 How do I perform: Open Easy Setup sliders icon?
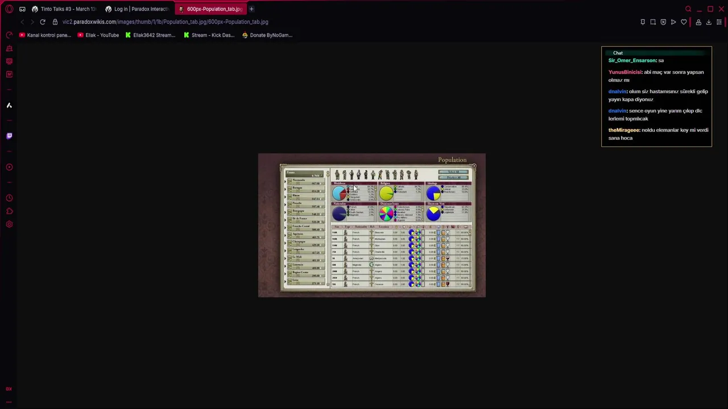pos(719,22)
